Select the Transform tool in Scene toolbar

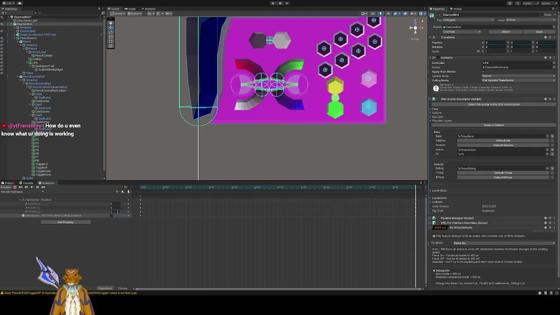[x=111, y=45]
